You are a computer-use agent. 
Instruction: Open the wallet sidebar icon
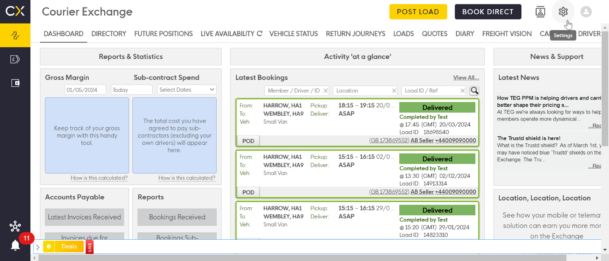[15, 83]
